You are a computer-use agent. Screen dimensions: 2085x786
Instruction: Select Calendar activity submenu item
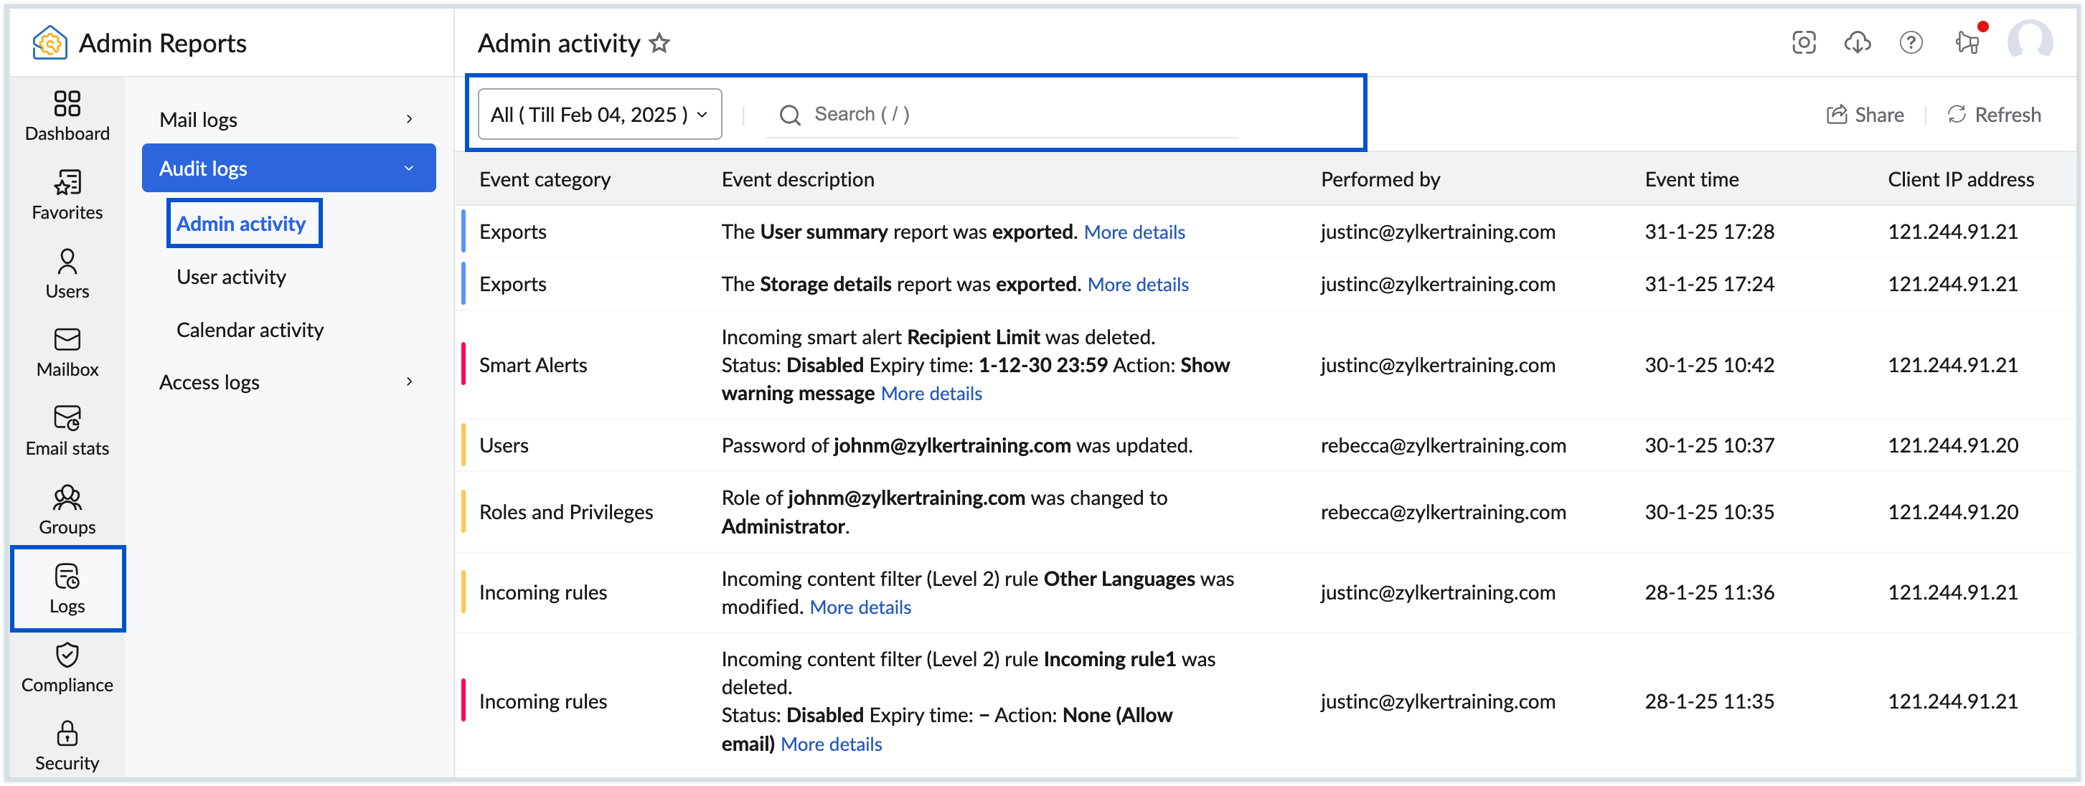tap(249, 330)
